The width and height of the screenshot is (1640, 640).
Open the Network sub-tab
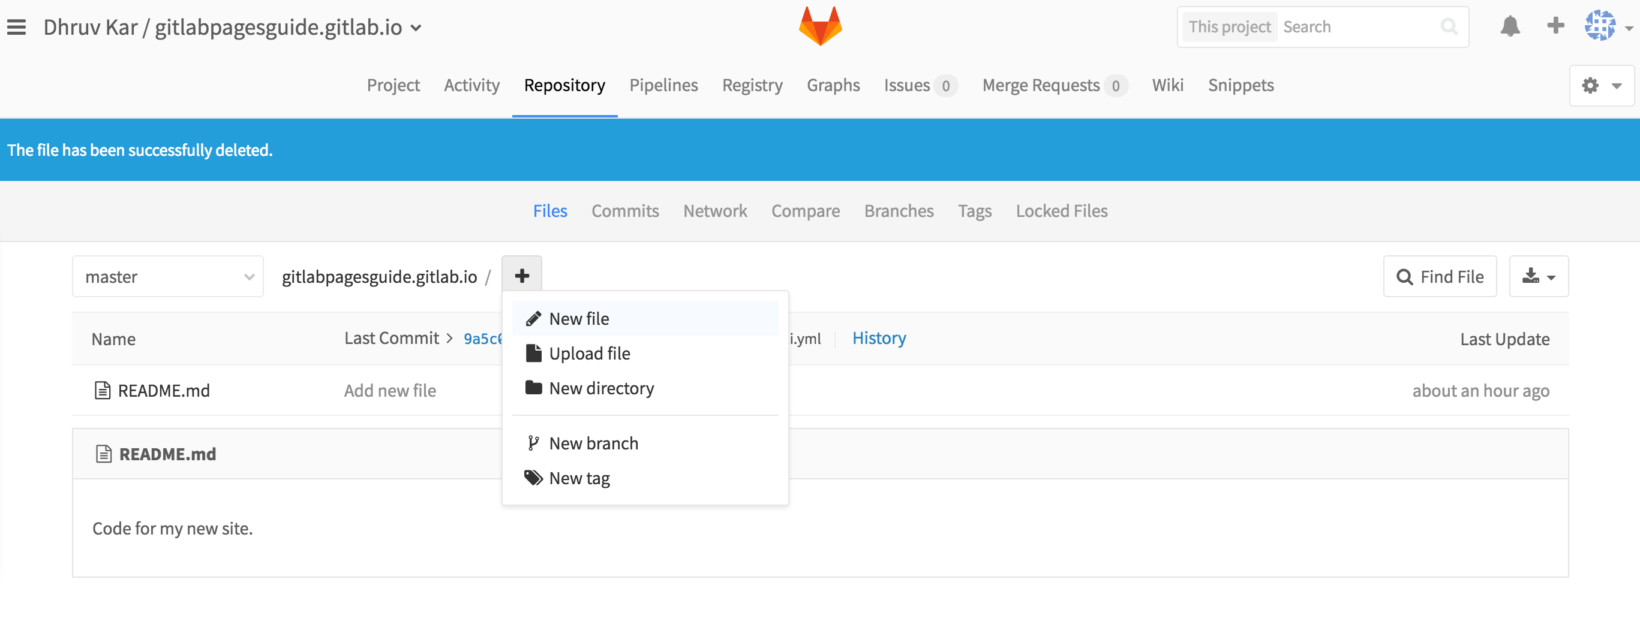[714, 210]
